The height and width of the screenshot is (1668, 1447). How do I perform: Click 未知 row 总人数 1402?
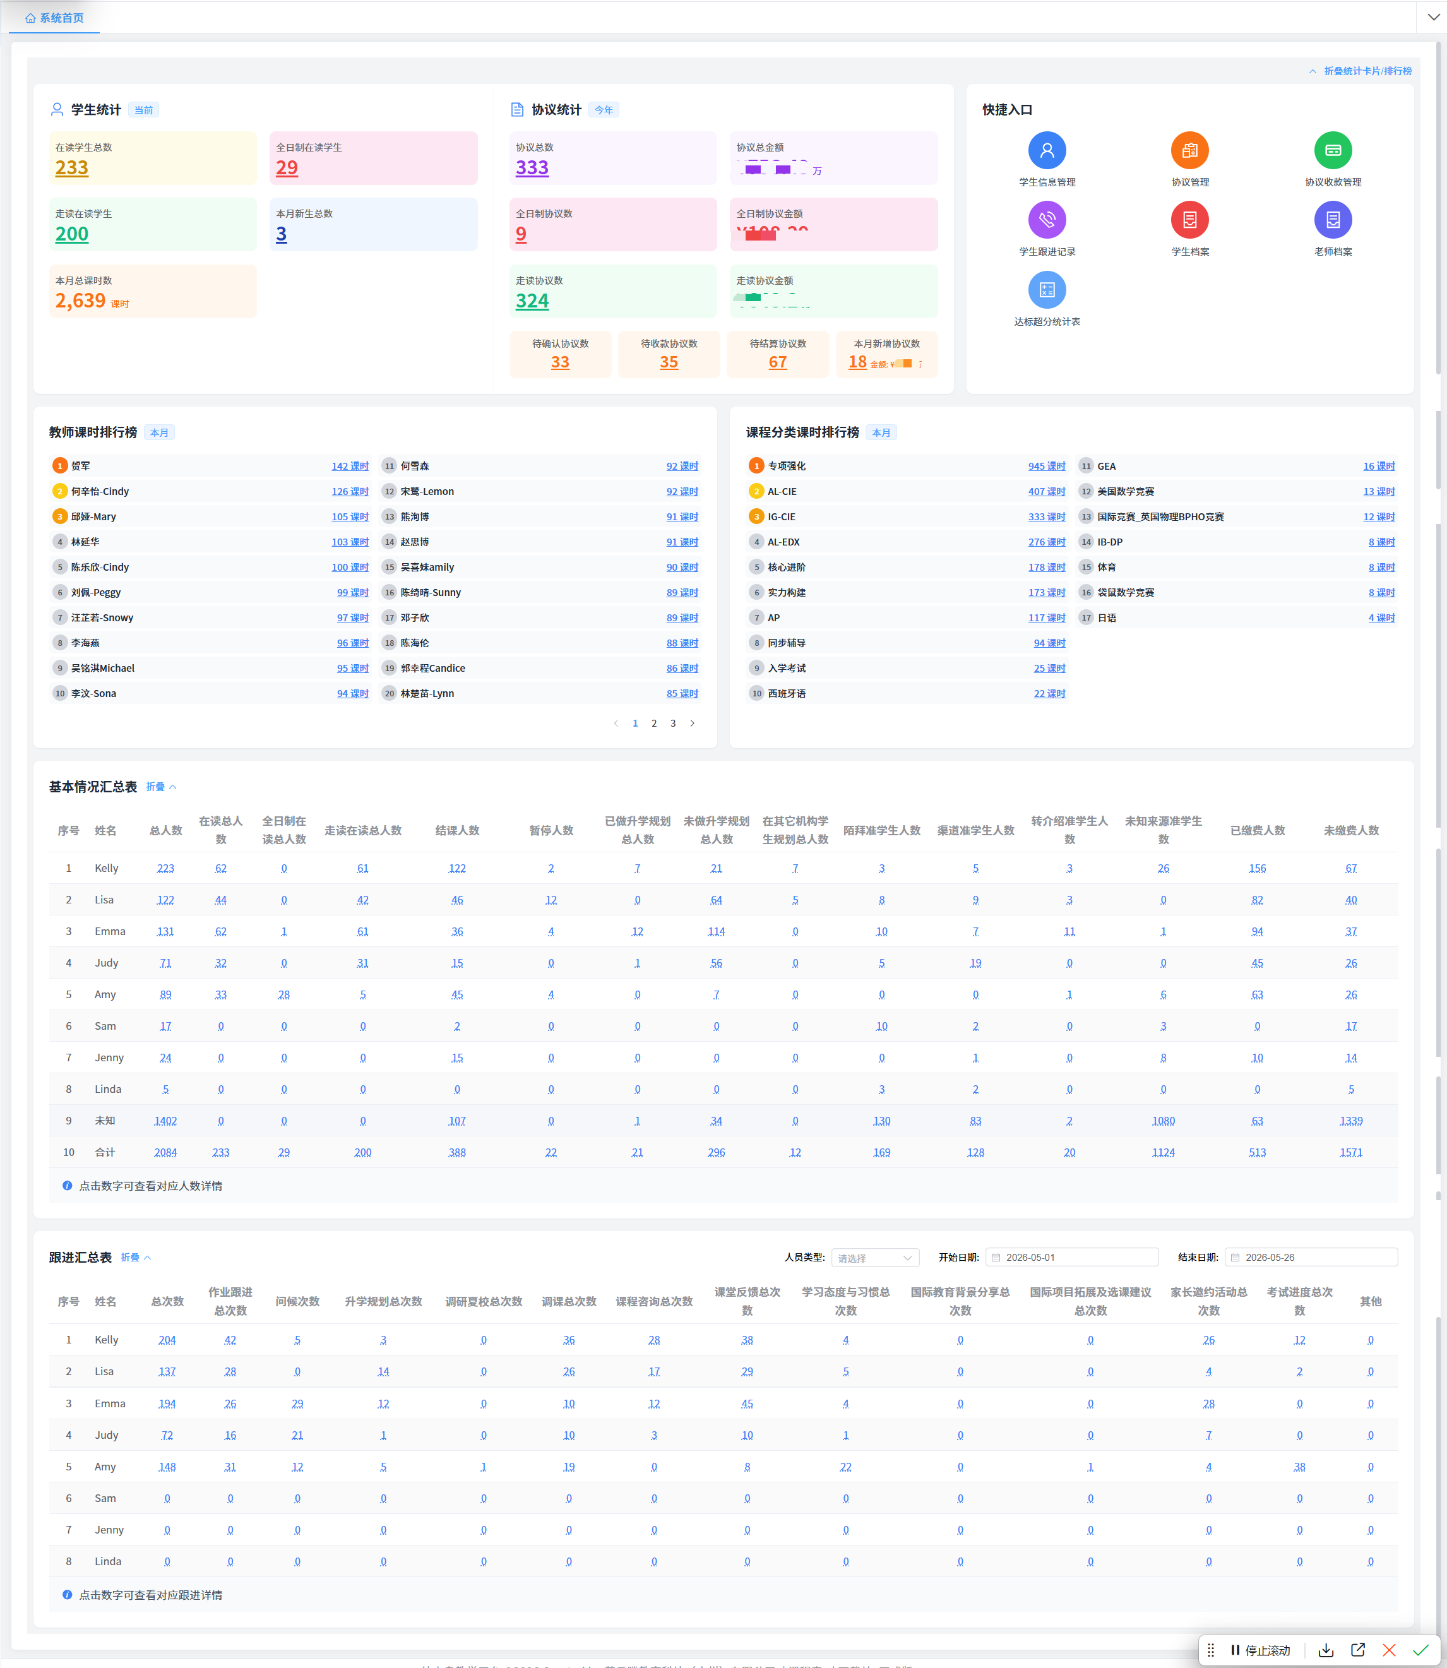[x=165, y=1121]
